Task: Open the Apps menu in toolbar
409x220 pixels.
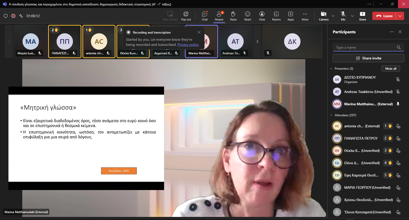Action: tap(290, 16)
